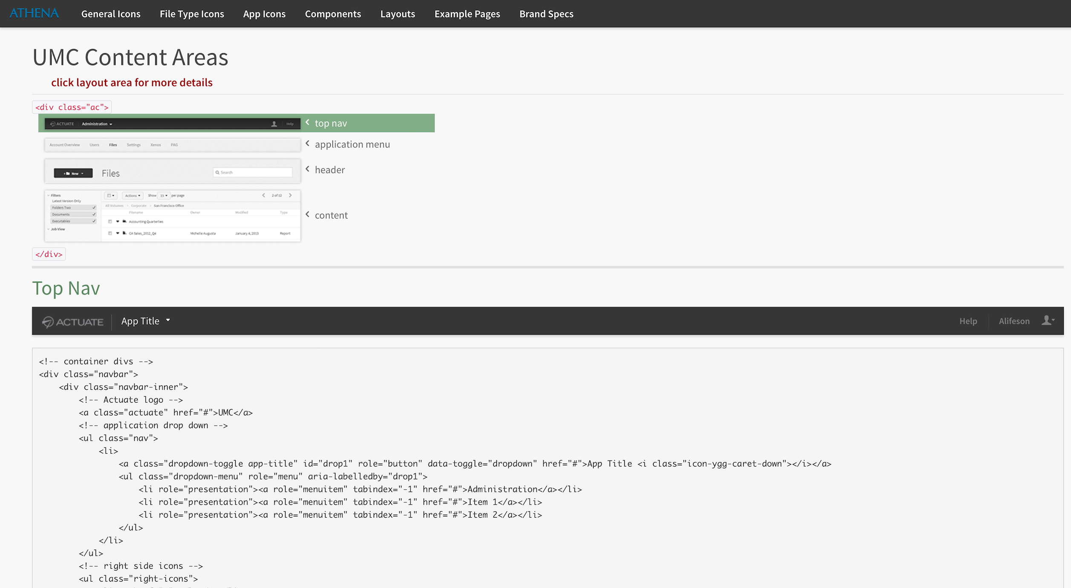Image resolution: width=1071 pixels, height=588 pixels.
Task: Click the '<div class="navbar">' code line
Action: click(x=89, y=374)
